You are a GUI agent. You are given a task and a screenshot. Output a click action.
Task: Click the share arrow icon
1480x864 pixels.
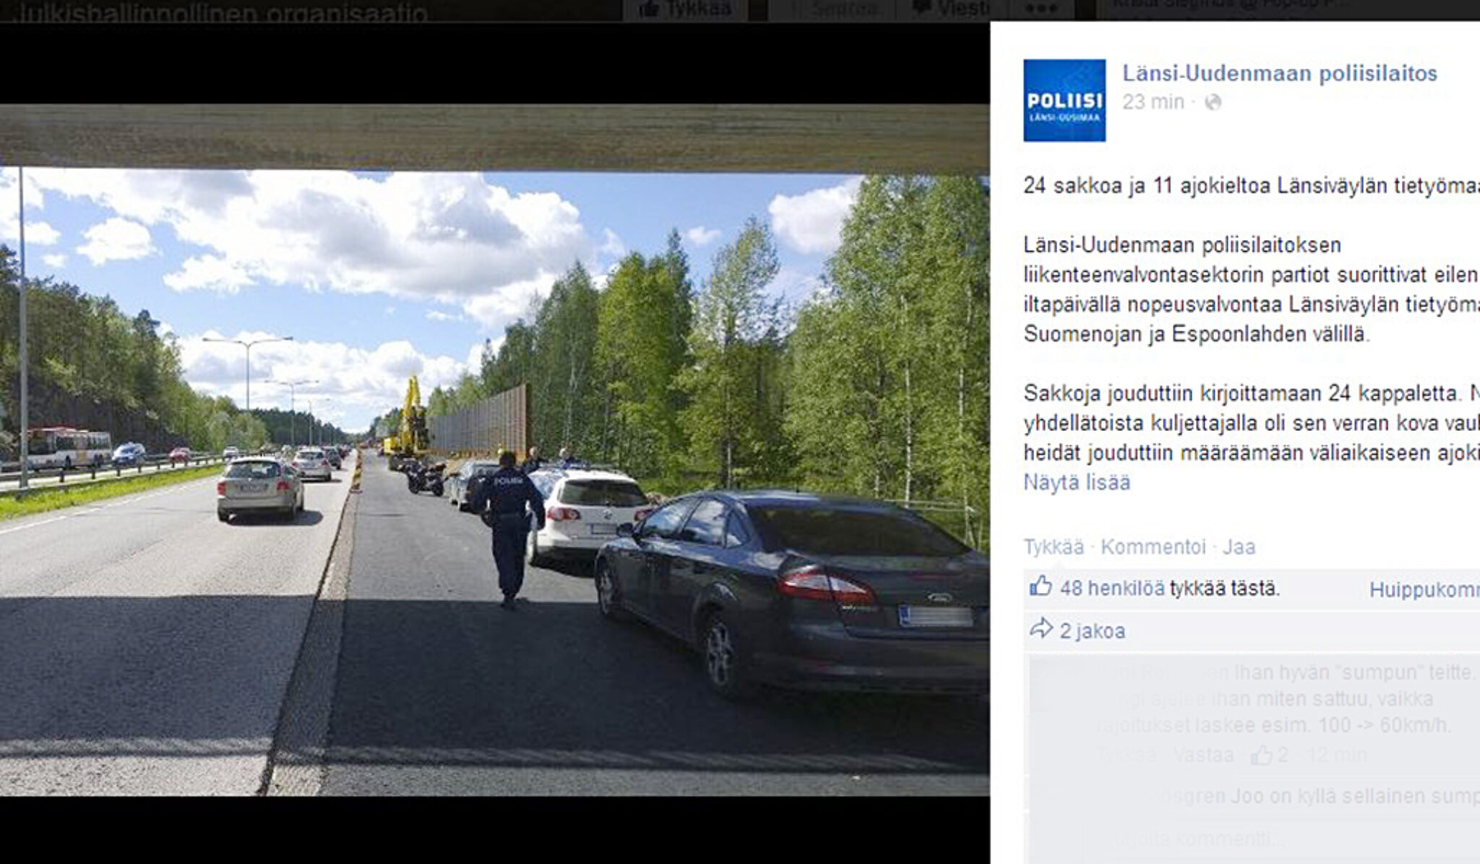[1041, 629]
